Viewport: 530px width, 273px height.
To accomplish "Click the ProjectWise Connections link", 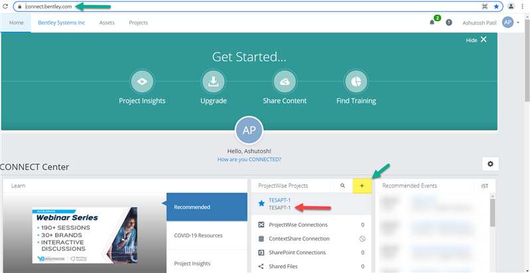I will pos(298,225).
